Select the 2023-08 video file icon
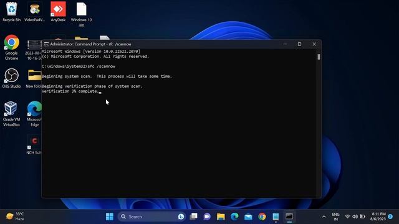This screenshot has width=399, height=224. pos(34,50)
